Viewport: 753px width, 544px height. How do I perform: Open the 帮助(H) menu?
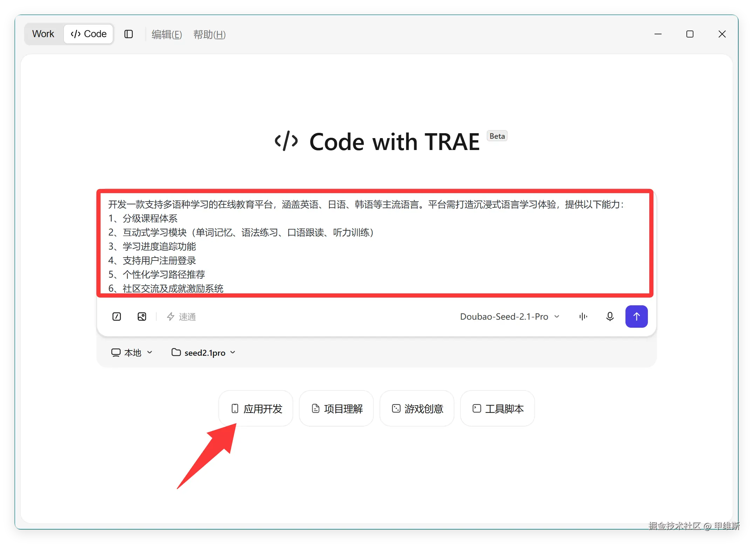(210, 34)
